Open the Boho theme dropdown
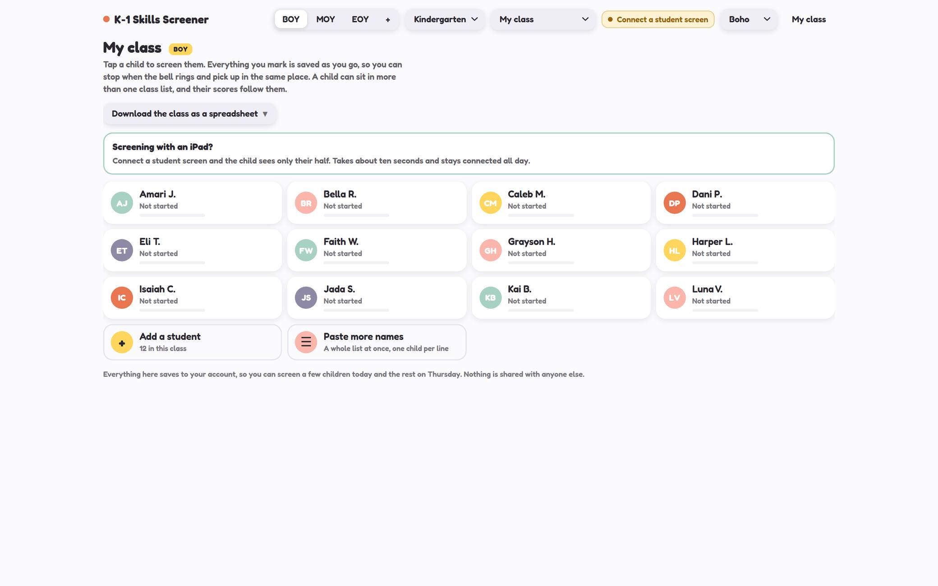The width and height of the screenshot is (938, 586). [749, 19]
